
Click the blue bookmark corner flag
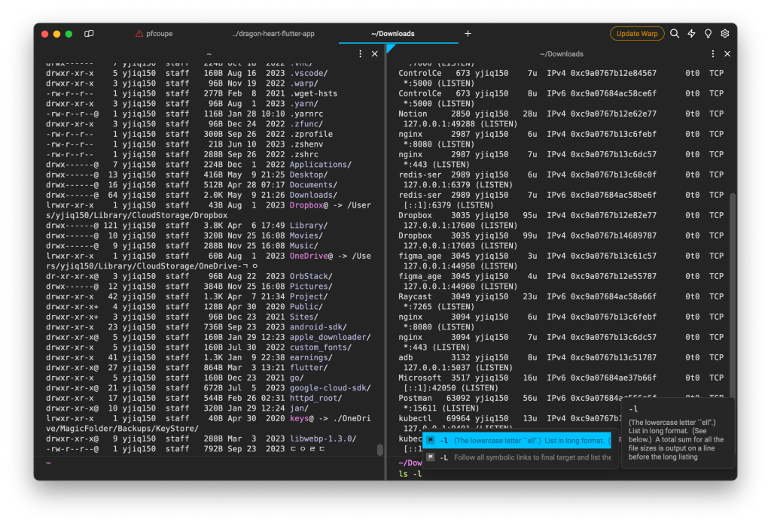point(391,48)
